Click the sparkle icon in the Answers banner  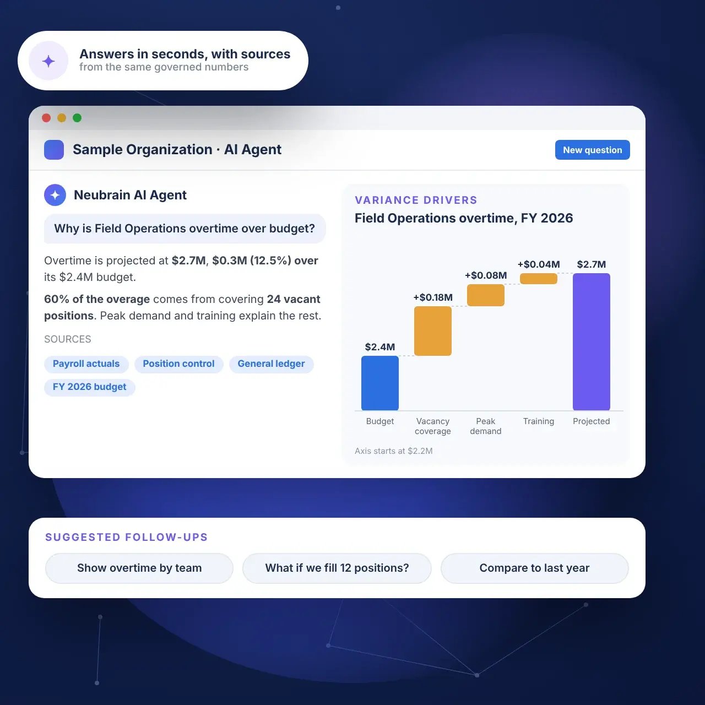coord(48,61)
